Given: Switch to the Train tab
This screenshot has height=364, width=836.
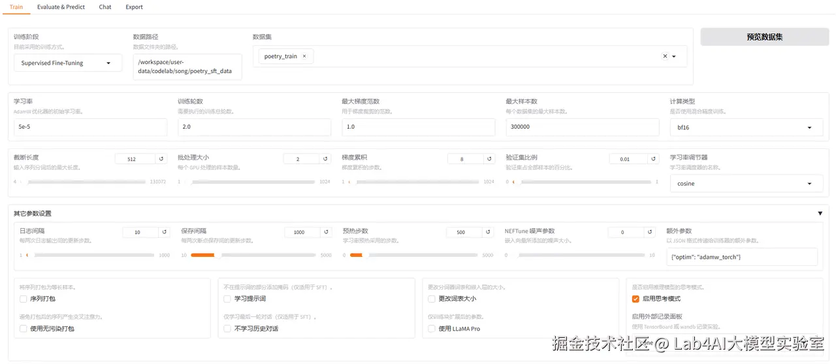Looking at the screenshot, I should pyautogui.click(x=16, y=7).
